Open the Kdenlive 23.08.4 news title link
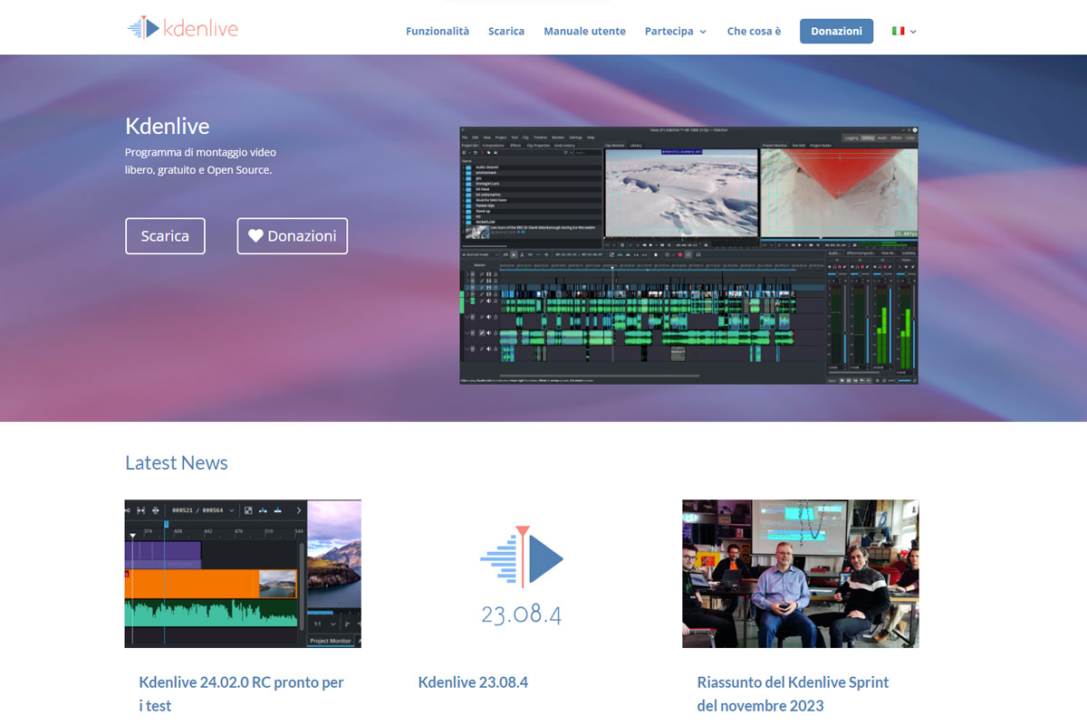Screen dimensions: 1087x724 (x=473, y=682)
